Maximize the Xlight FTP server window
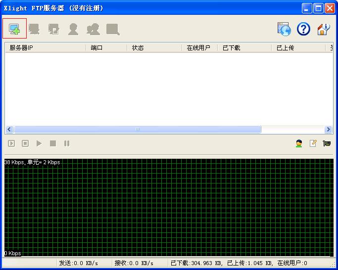The width and height of the screenshot is (338, 270). coord(318,8)
